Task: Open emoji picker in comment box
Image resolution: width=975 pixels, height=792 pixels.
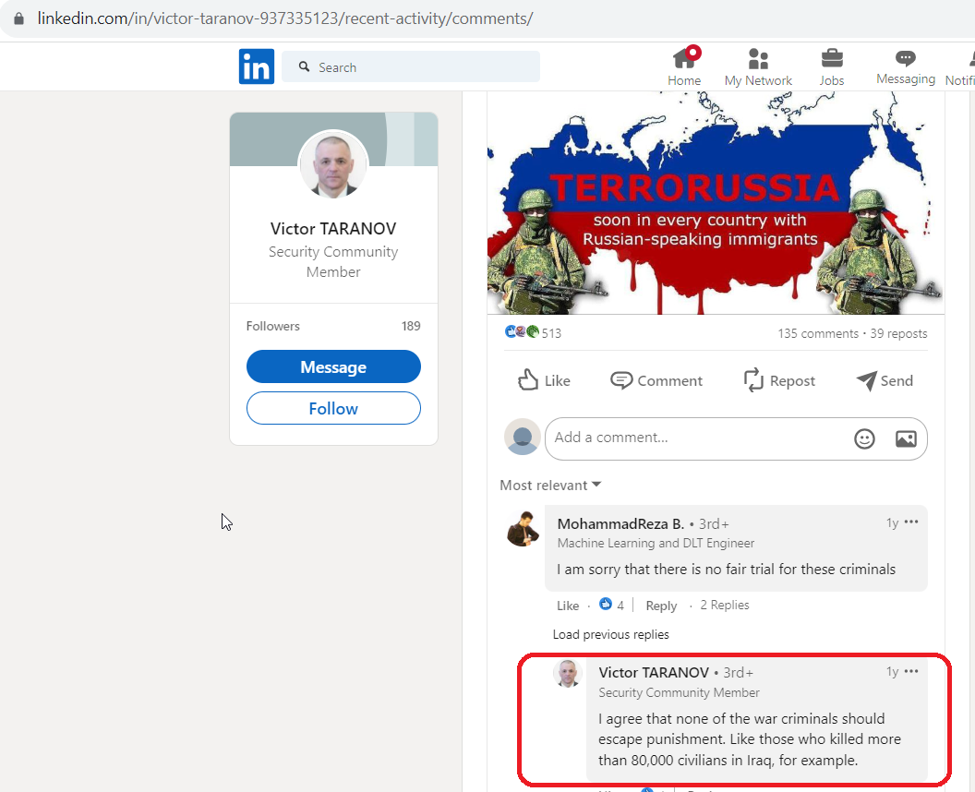Action: pyautogui.click(x=864, y=438)
